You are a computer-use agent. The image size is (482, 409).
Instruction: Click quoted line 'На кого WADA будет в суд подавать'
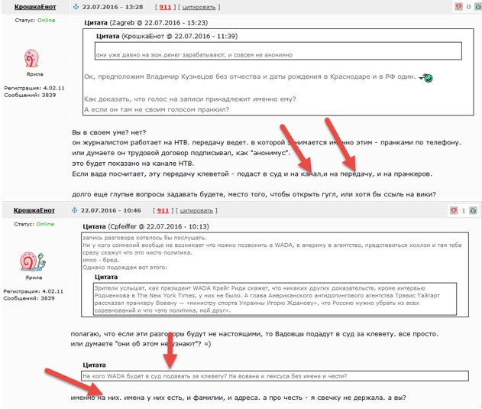(x=215, y=376)
